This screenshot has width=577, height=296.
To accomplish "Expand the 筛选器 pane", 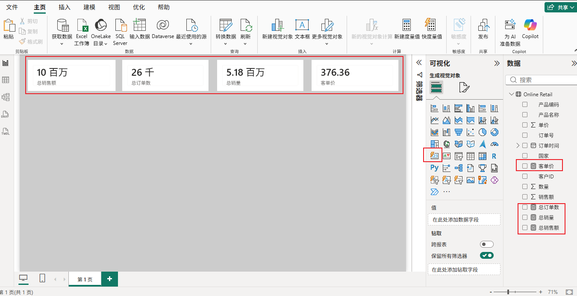I will coord(419,62).
